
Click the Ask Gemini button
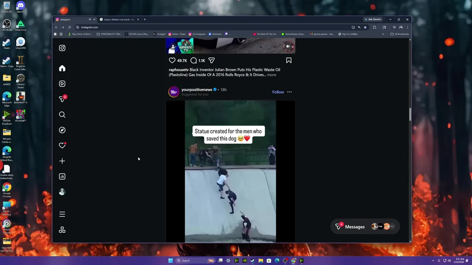click(x=372, y=20)
